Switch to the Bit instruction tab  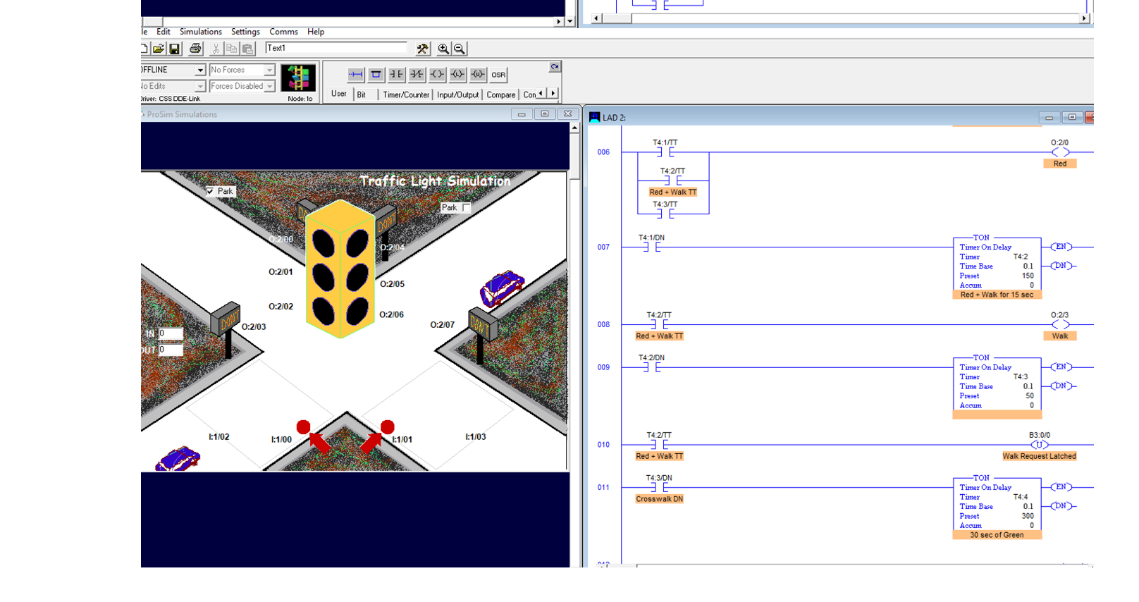point(362,94)
